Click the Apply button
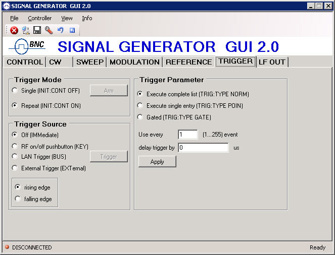The width and height of the screenshot is (335, 255). 157,161
